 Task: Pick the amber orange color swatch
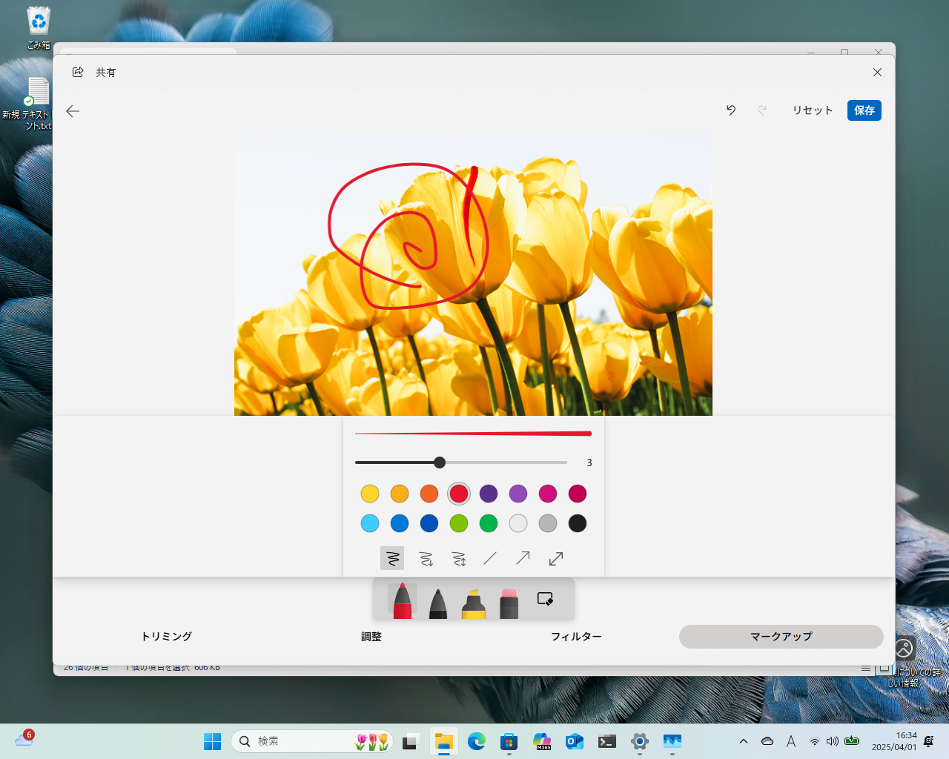click(x=400, y=494)
